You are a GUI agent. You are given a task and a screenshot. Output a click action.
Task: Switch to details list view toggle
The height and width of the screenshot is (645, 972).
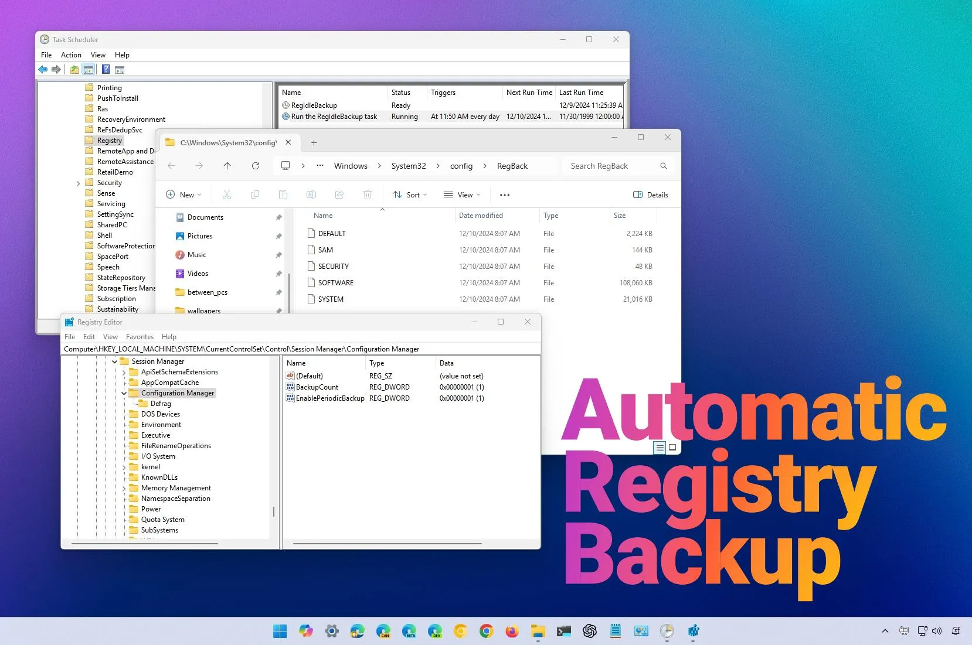click(x=660, y=448)
